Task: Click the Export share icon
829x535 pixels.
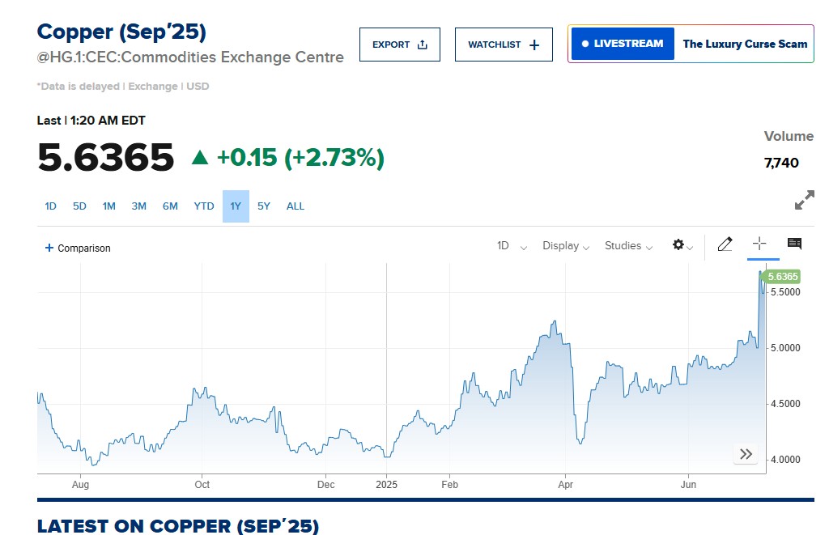Action: coord(423,45)
